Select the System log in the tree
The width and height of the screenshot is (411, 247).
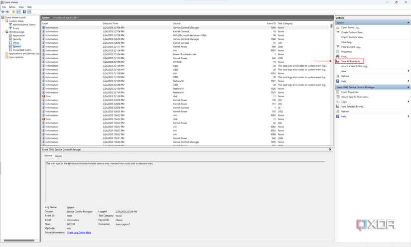pos(16,46)
